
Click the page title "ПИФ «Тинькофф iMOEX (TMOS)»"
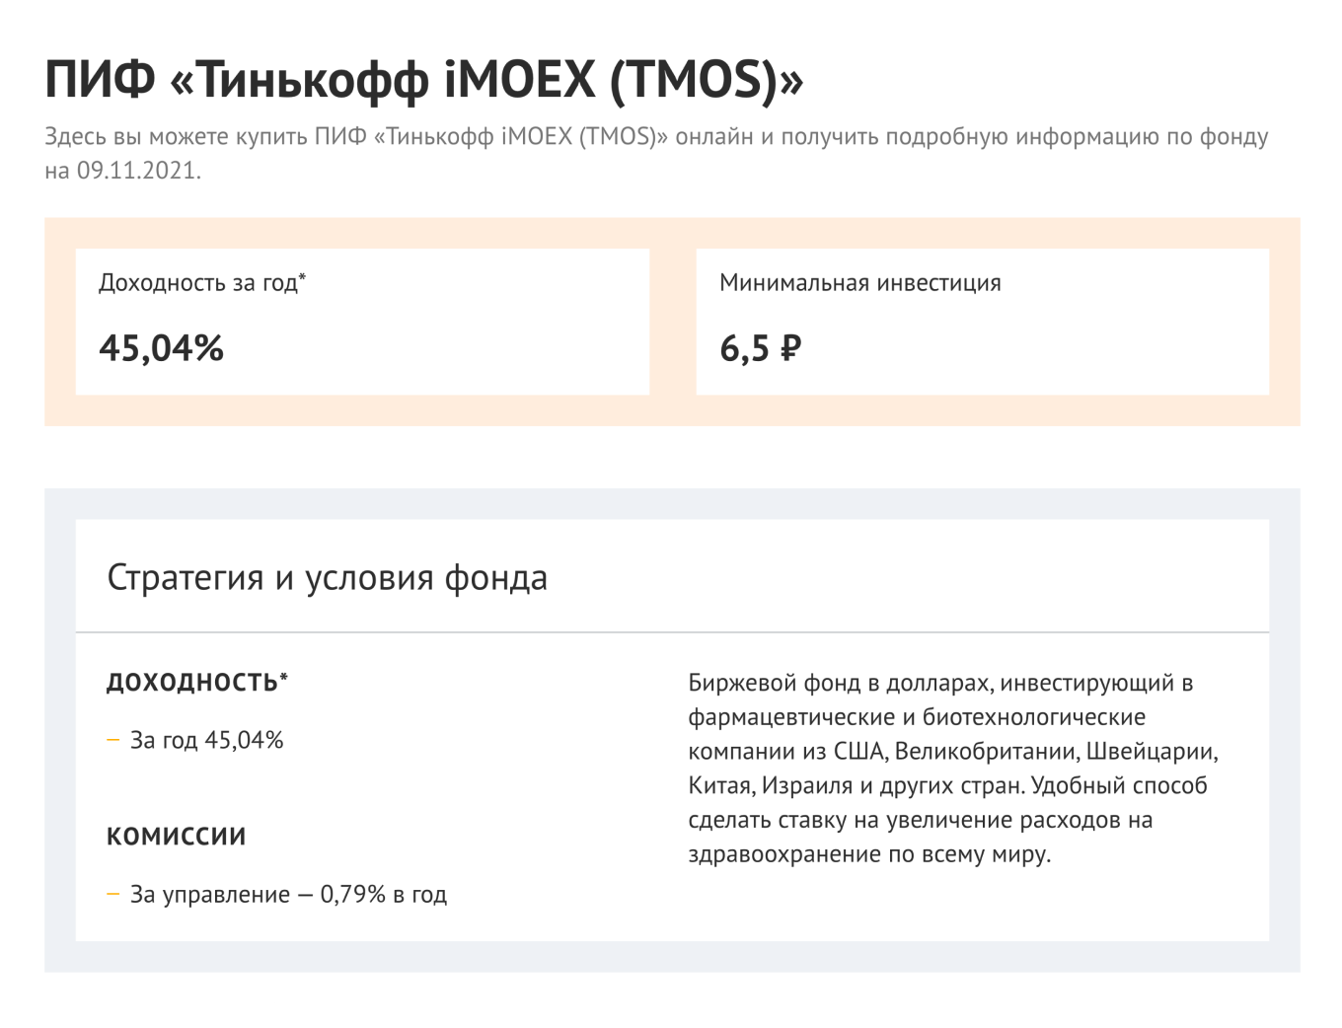(424, 79)
